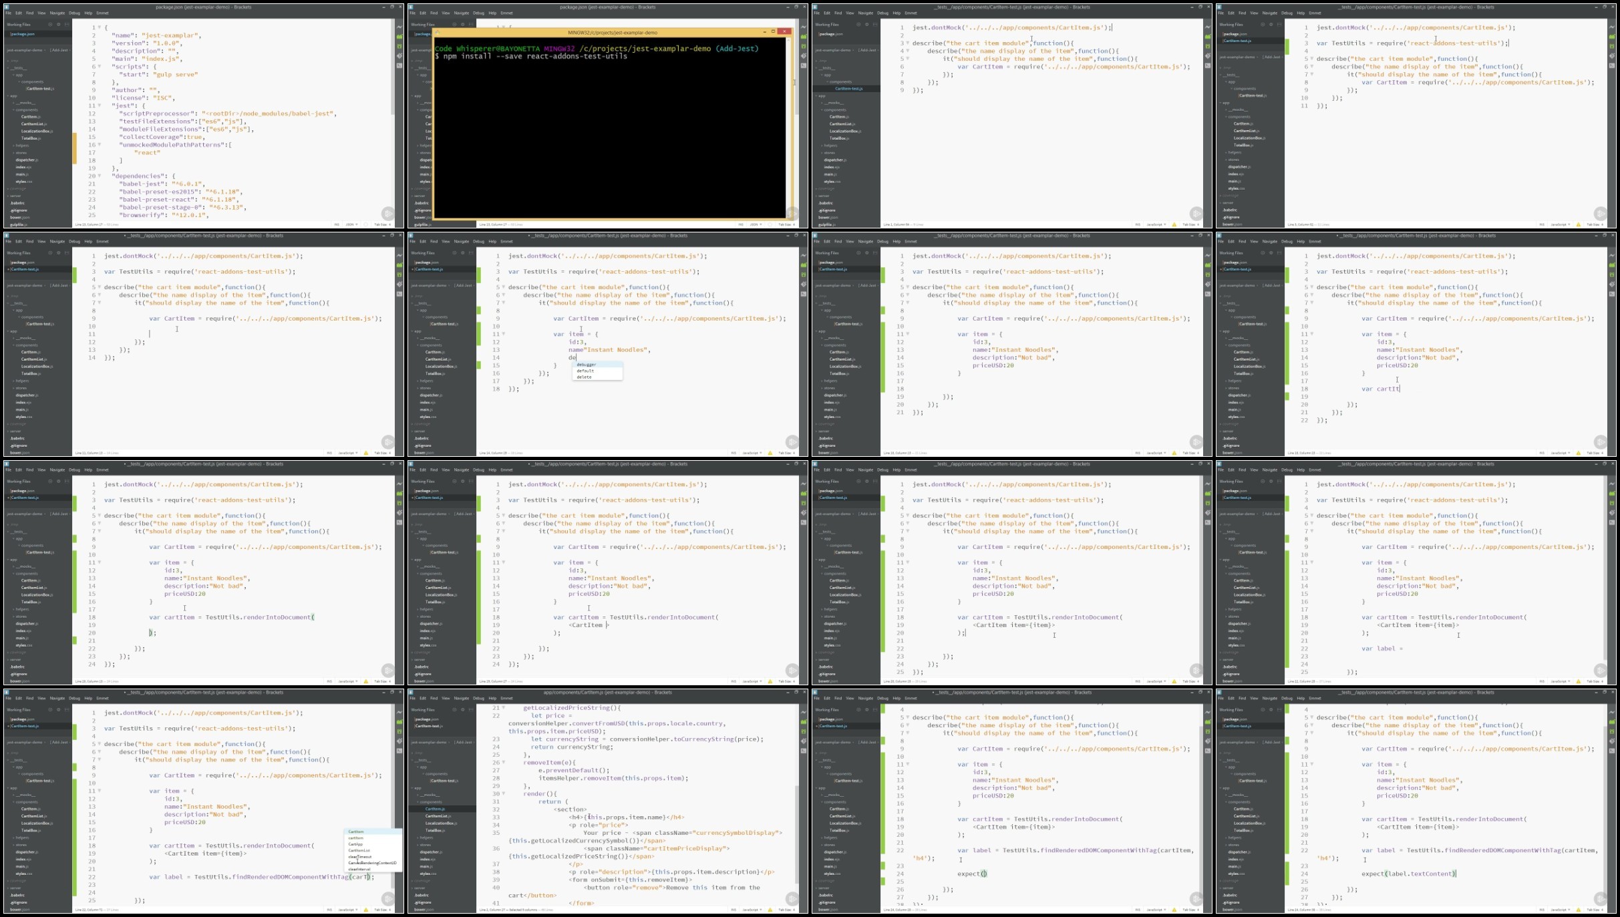The image size is (1620, 917).
Task: Open jest-examplar-demo project dropdown, package.json code frame
Action: (x=26, y=50)
